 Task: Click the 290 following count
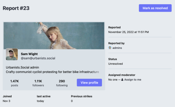(62, 83)
